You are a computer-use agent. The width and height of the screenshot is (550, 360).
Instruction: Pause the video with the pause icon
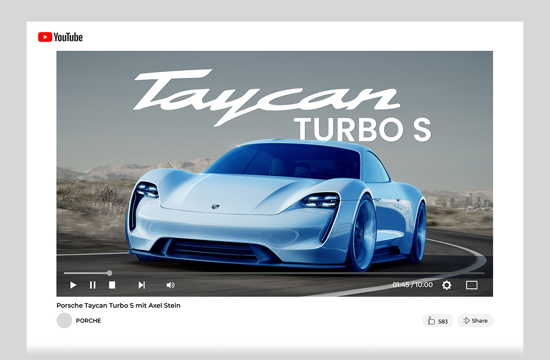point(93,285)
